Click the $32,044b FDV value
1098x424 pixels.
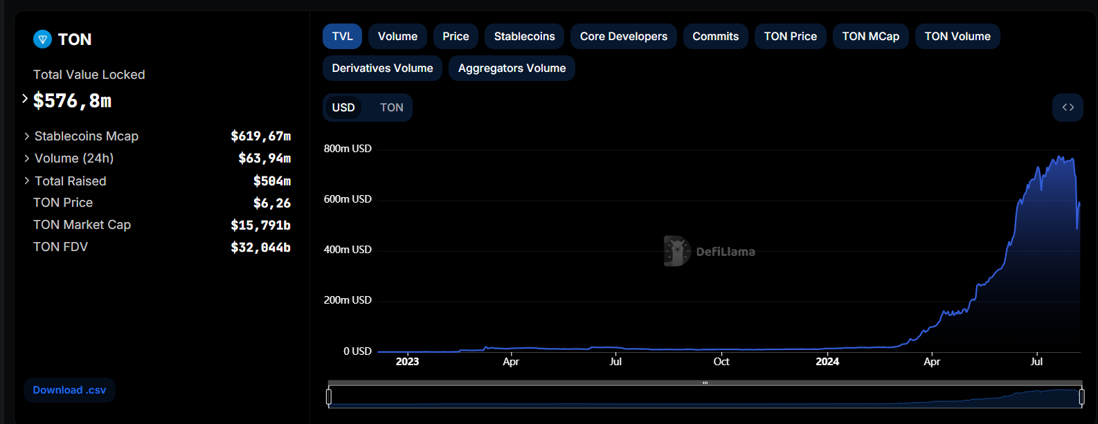pos(261,248)
